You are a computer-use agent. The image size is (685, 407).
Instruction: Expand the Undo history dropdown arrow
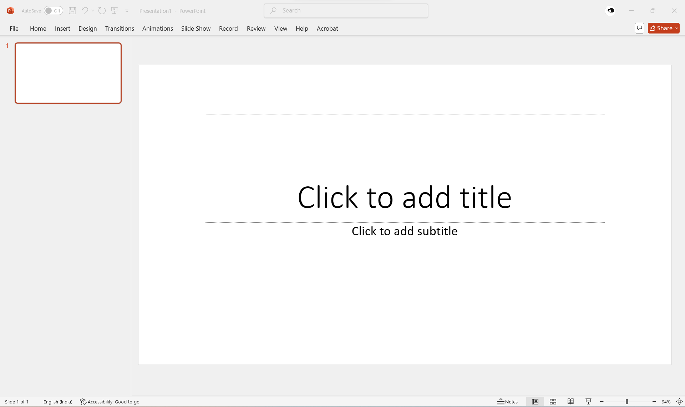click(92, 11)
